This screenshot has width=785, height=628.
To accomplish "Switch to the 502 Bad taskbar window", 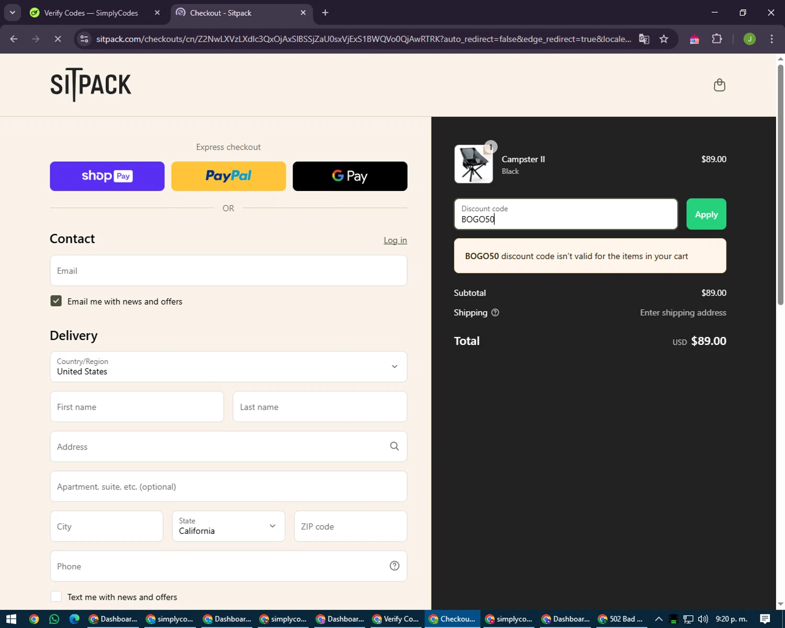I will click(621, 619).
